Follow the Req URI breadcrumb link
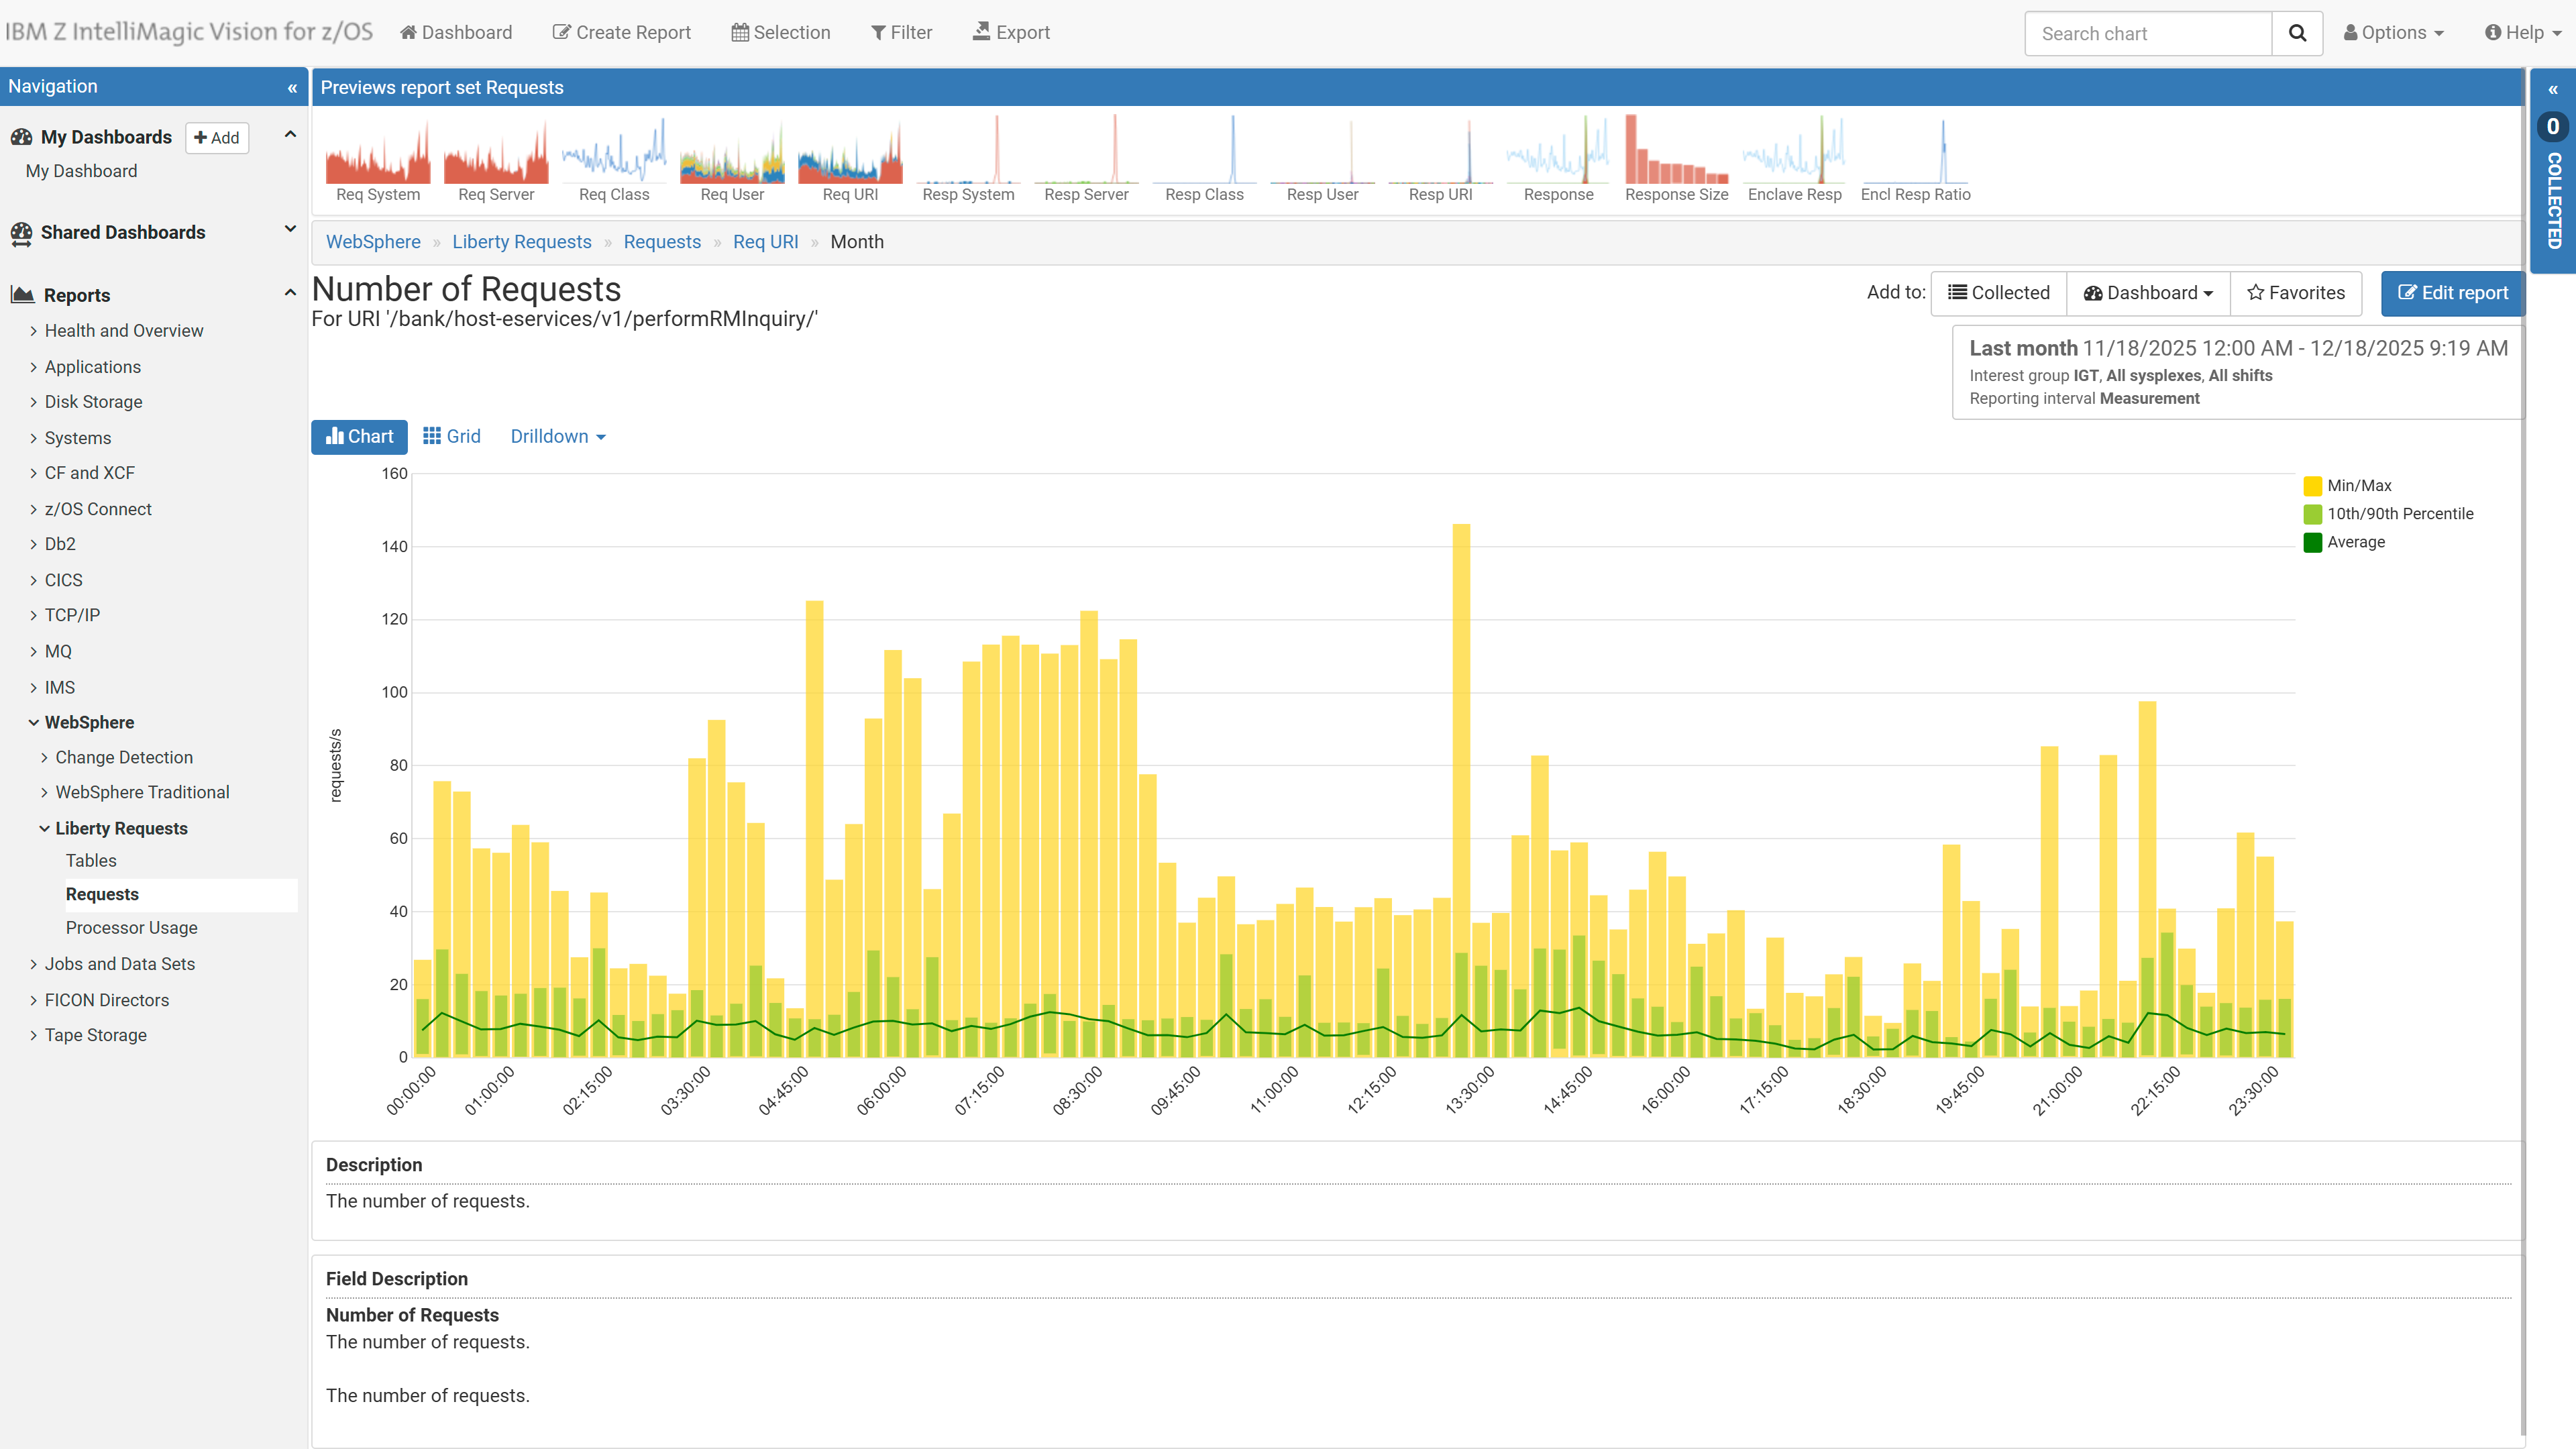Image resolution: width=2576 pixels, height=1449 pixels. [x=765, y=242]
